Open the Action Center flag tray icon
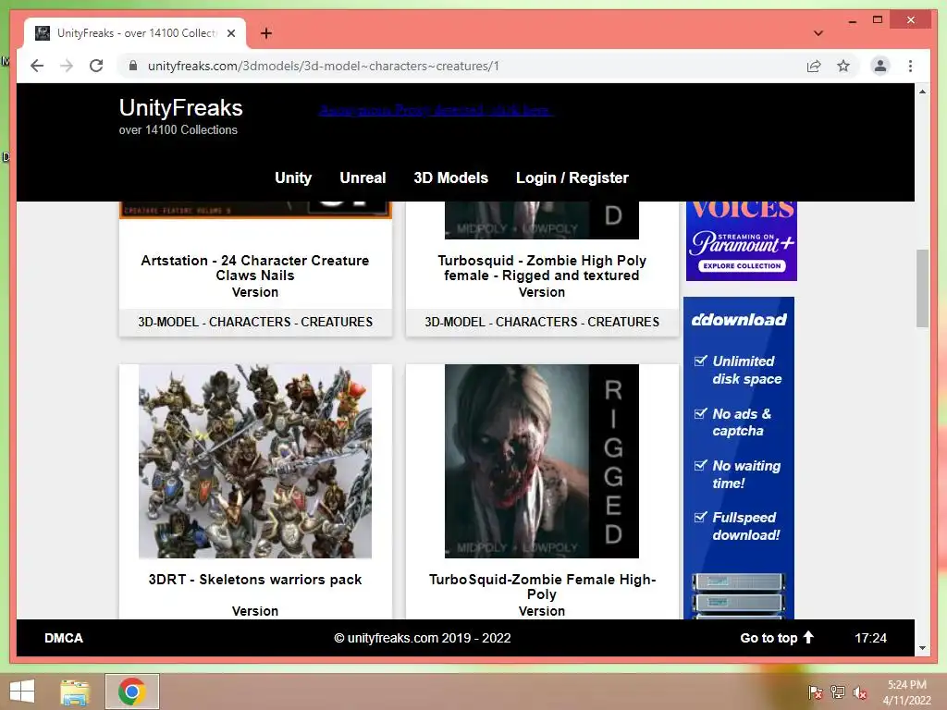 pos(815,692)
